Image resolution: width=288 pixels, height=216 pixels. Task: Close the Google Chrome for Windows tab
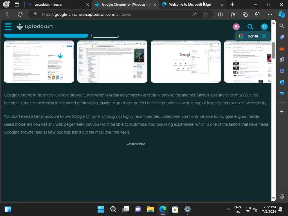click(x=155, y=4)
